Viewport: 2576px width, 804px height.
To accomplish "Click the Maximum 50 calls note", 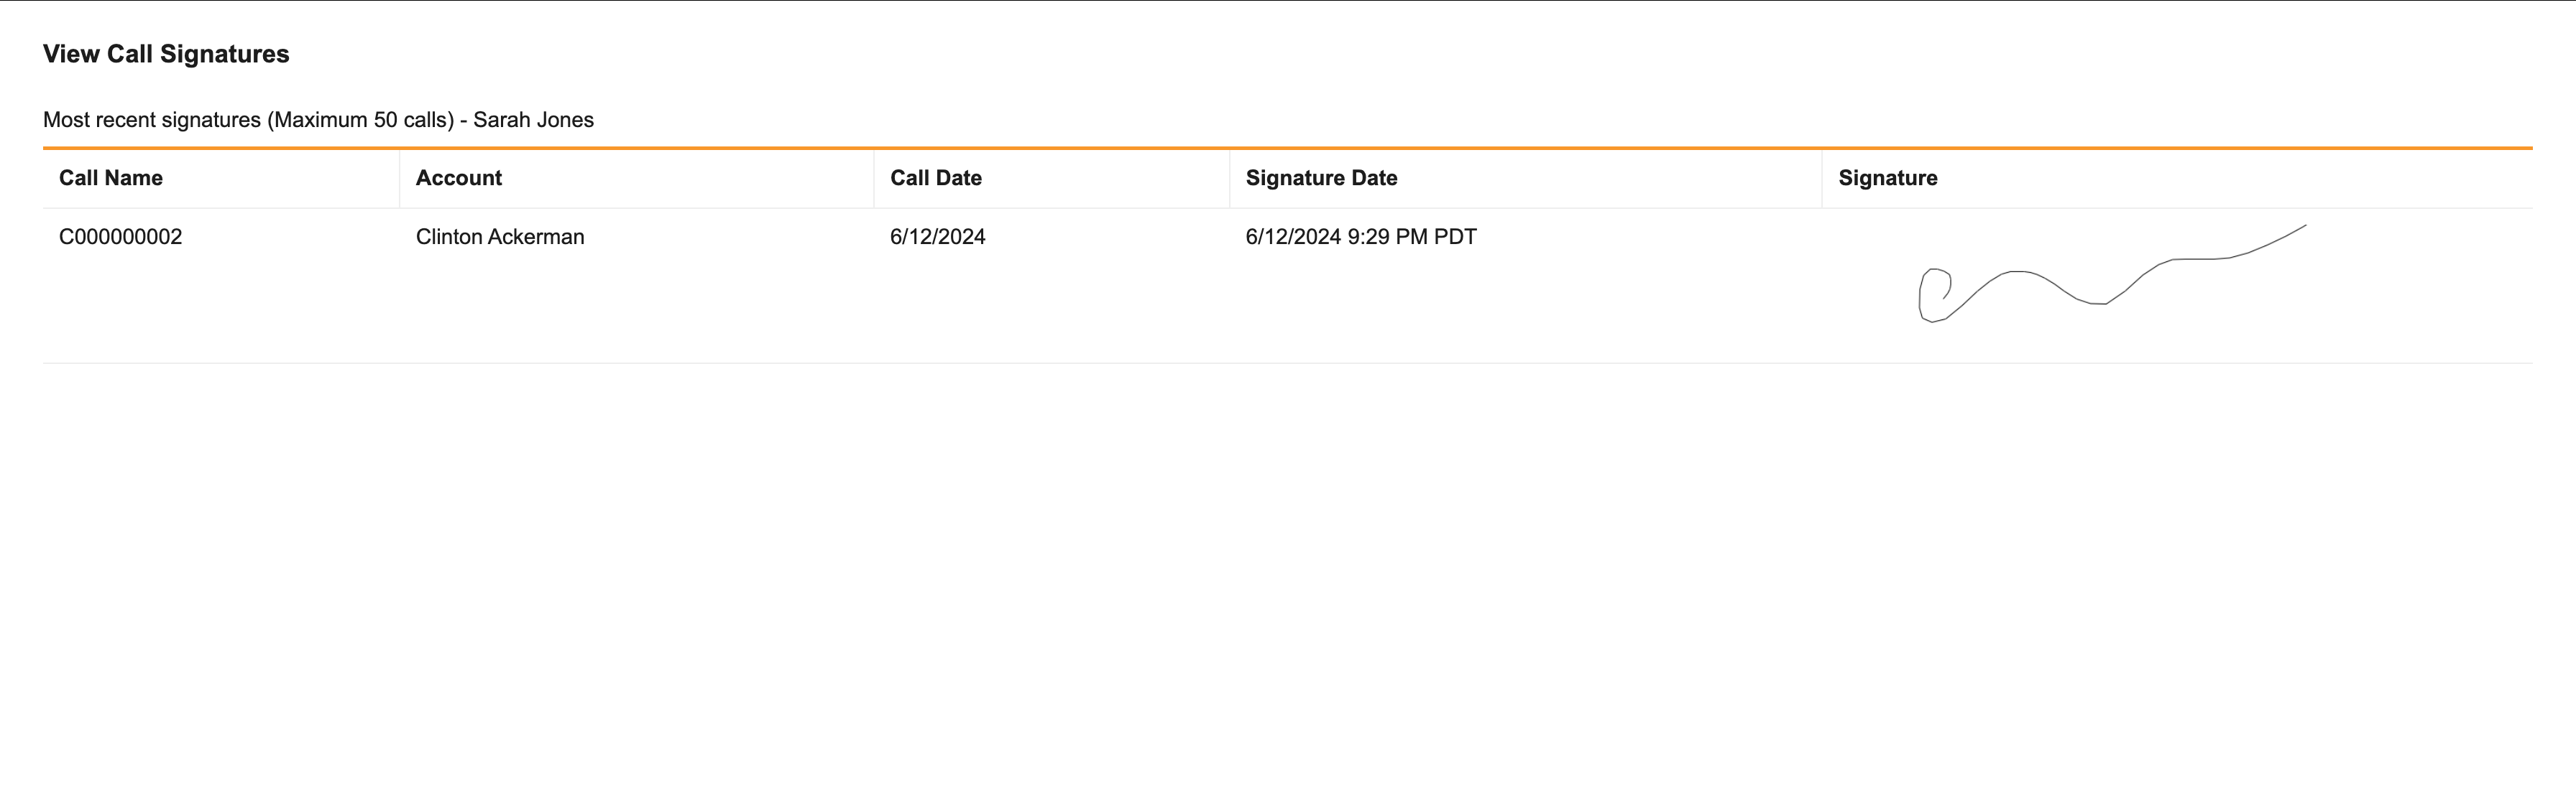I will pos(360,120).
